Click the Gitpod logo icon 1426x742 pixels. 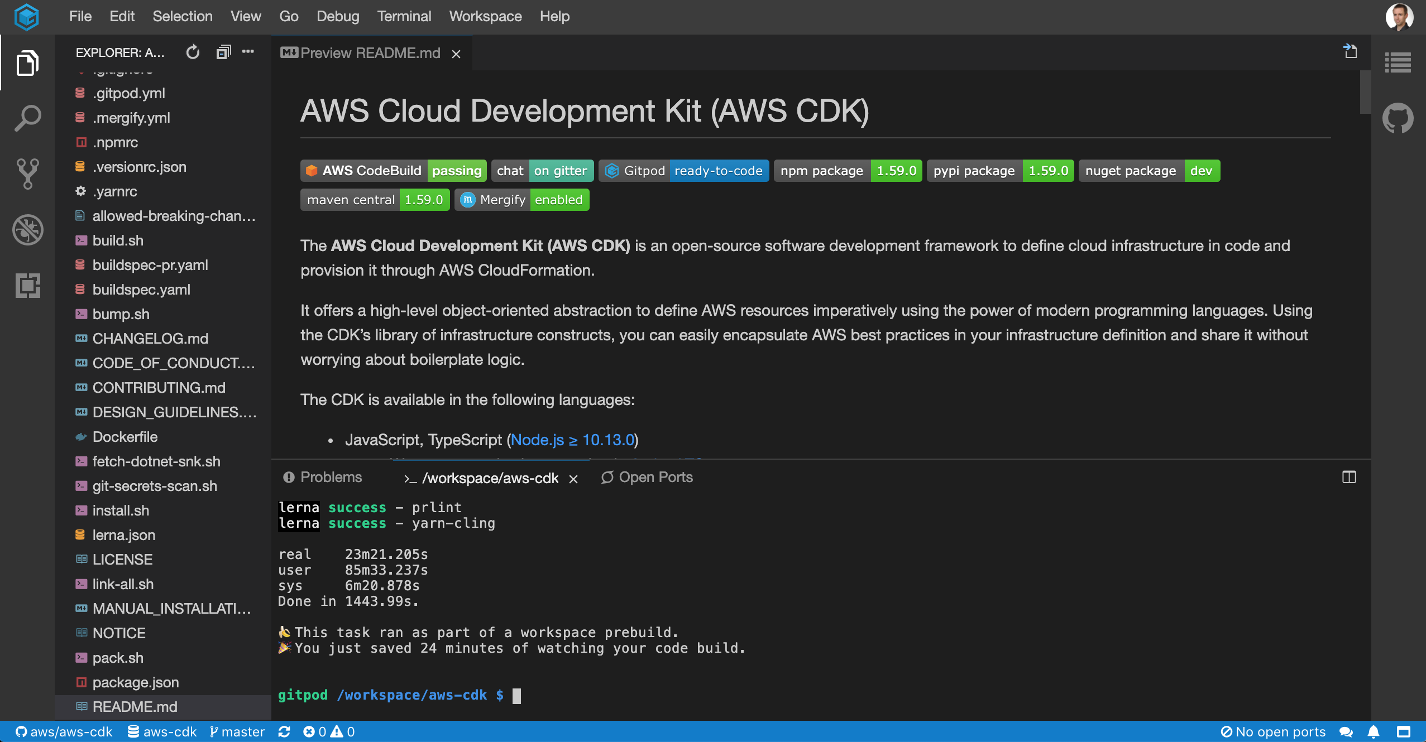pos(26,16)
